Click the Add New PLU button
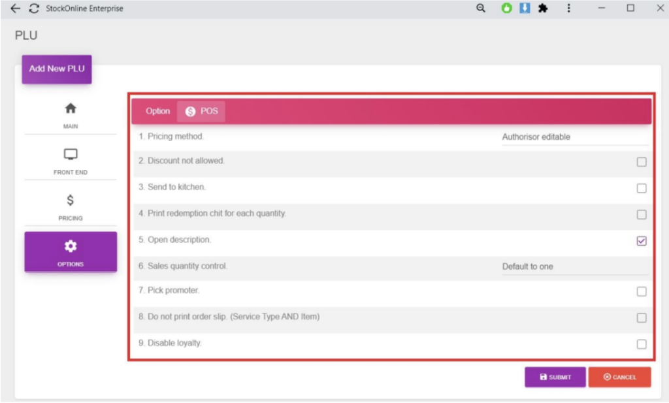The image size is (669, 403). [x=57, y=69]
